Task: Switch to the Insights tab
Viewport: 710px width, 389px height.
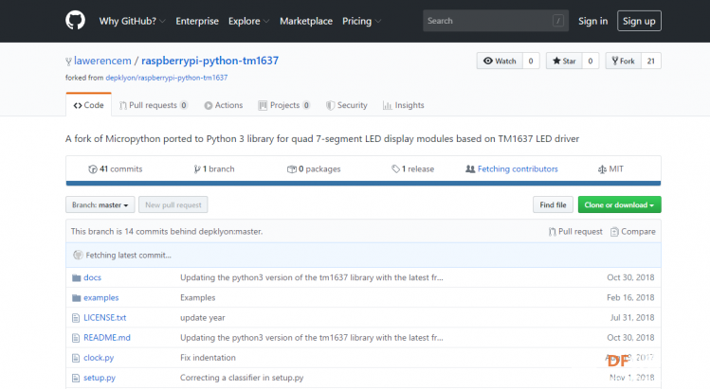Action: point(404,105)
